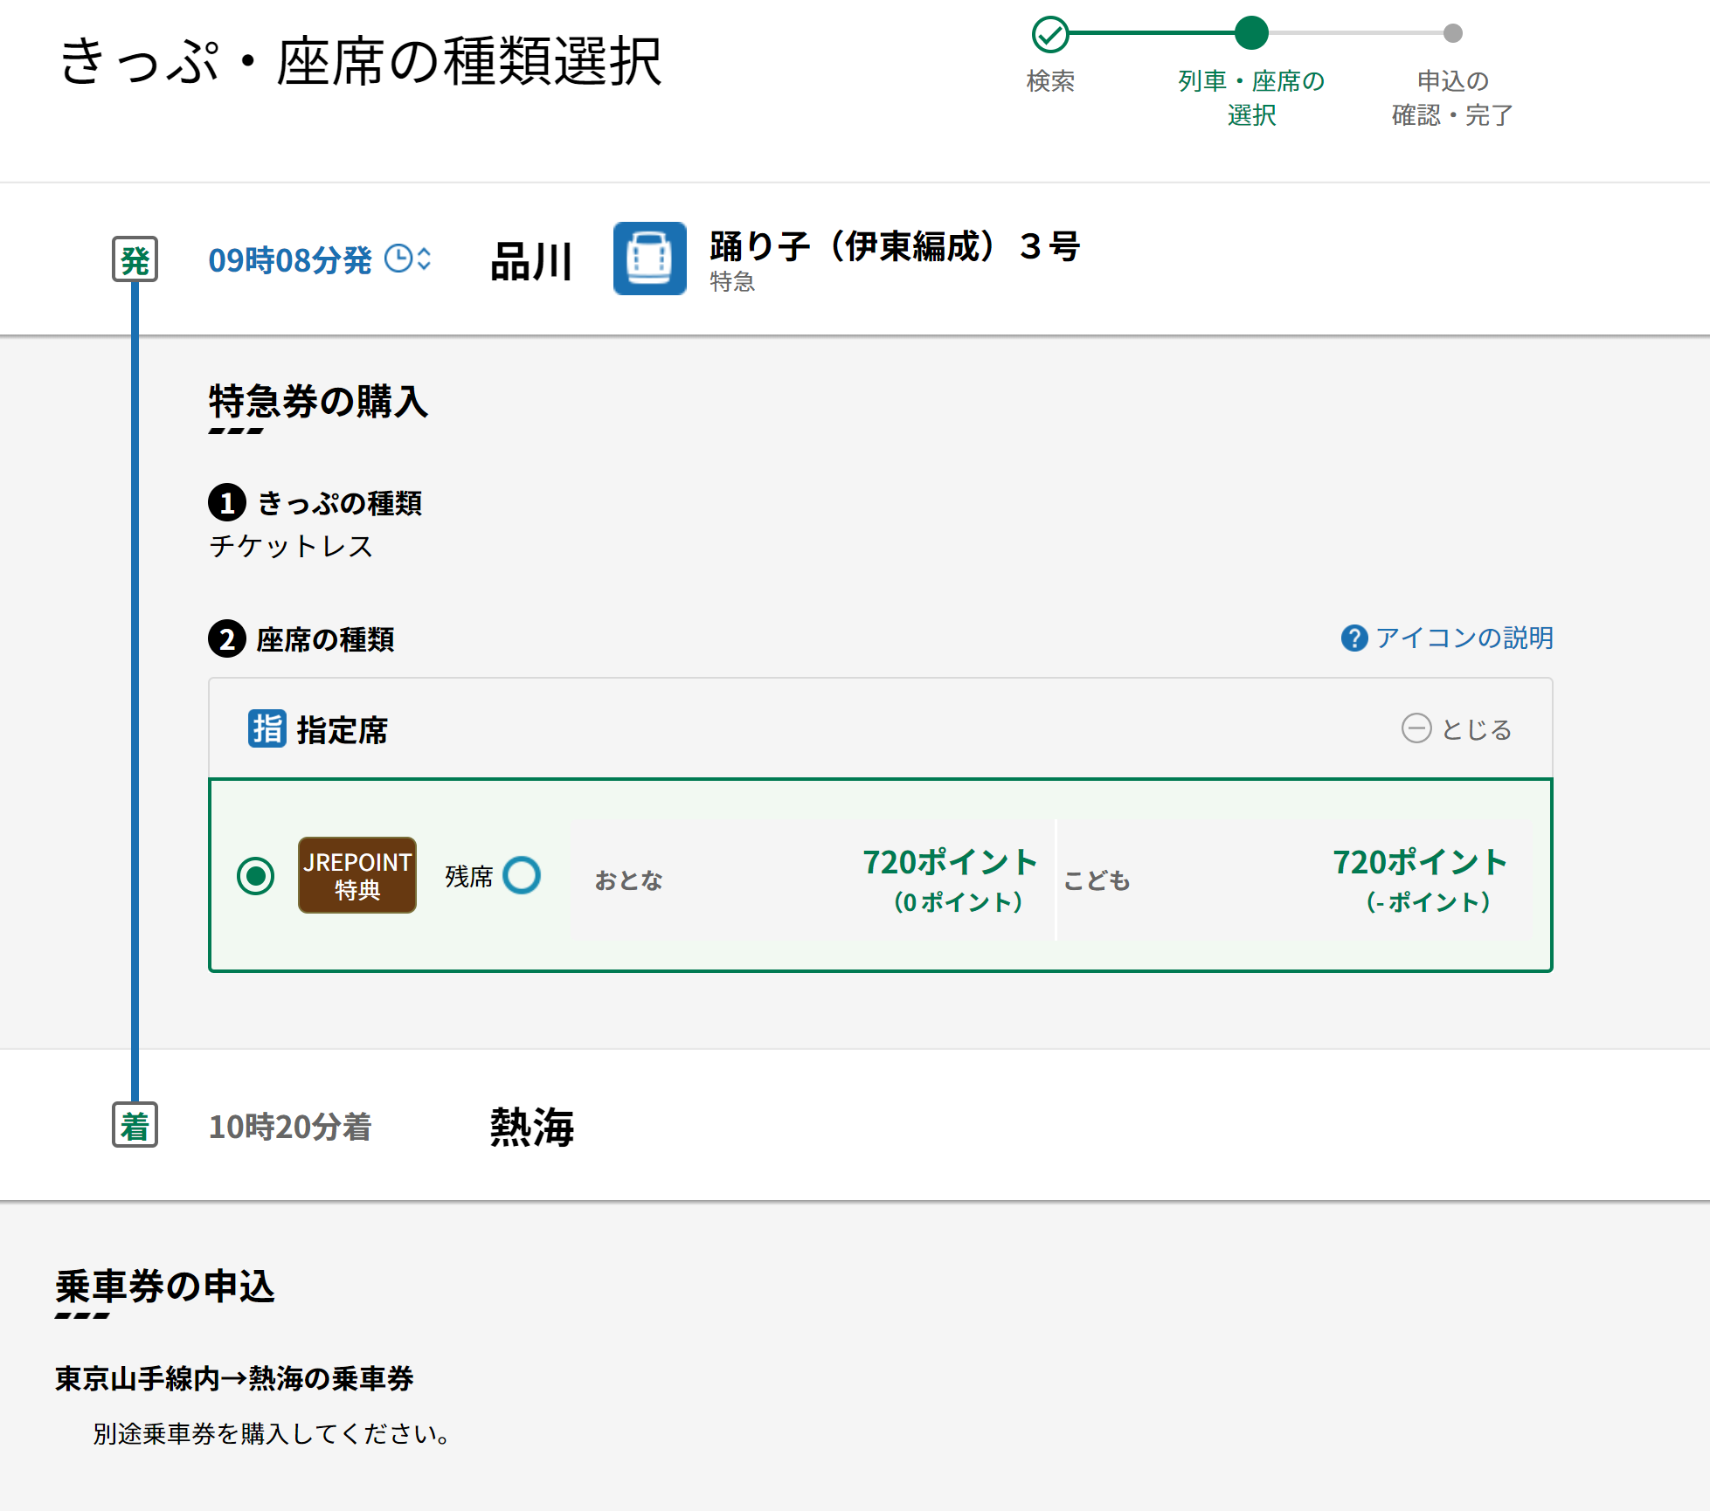Image resolution: width=1710 pixels, height=1511 pixels.
Task: Change departure time via up-down arrows
Action: click(x=425, y=259)
